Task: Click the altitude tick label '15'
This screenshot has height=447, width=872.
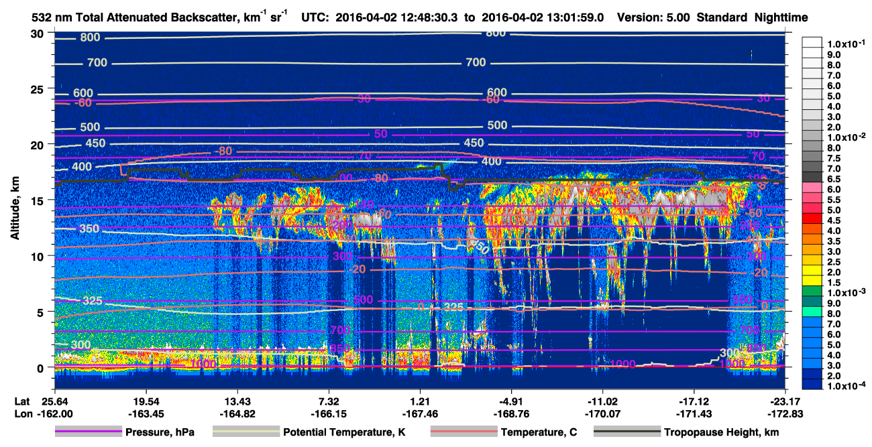Action: [39, 200]
